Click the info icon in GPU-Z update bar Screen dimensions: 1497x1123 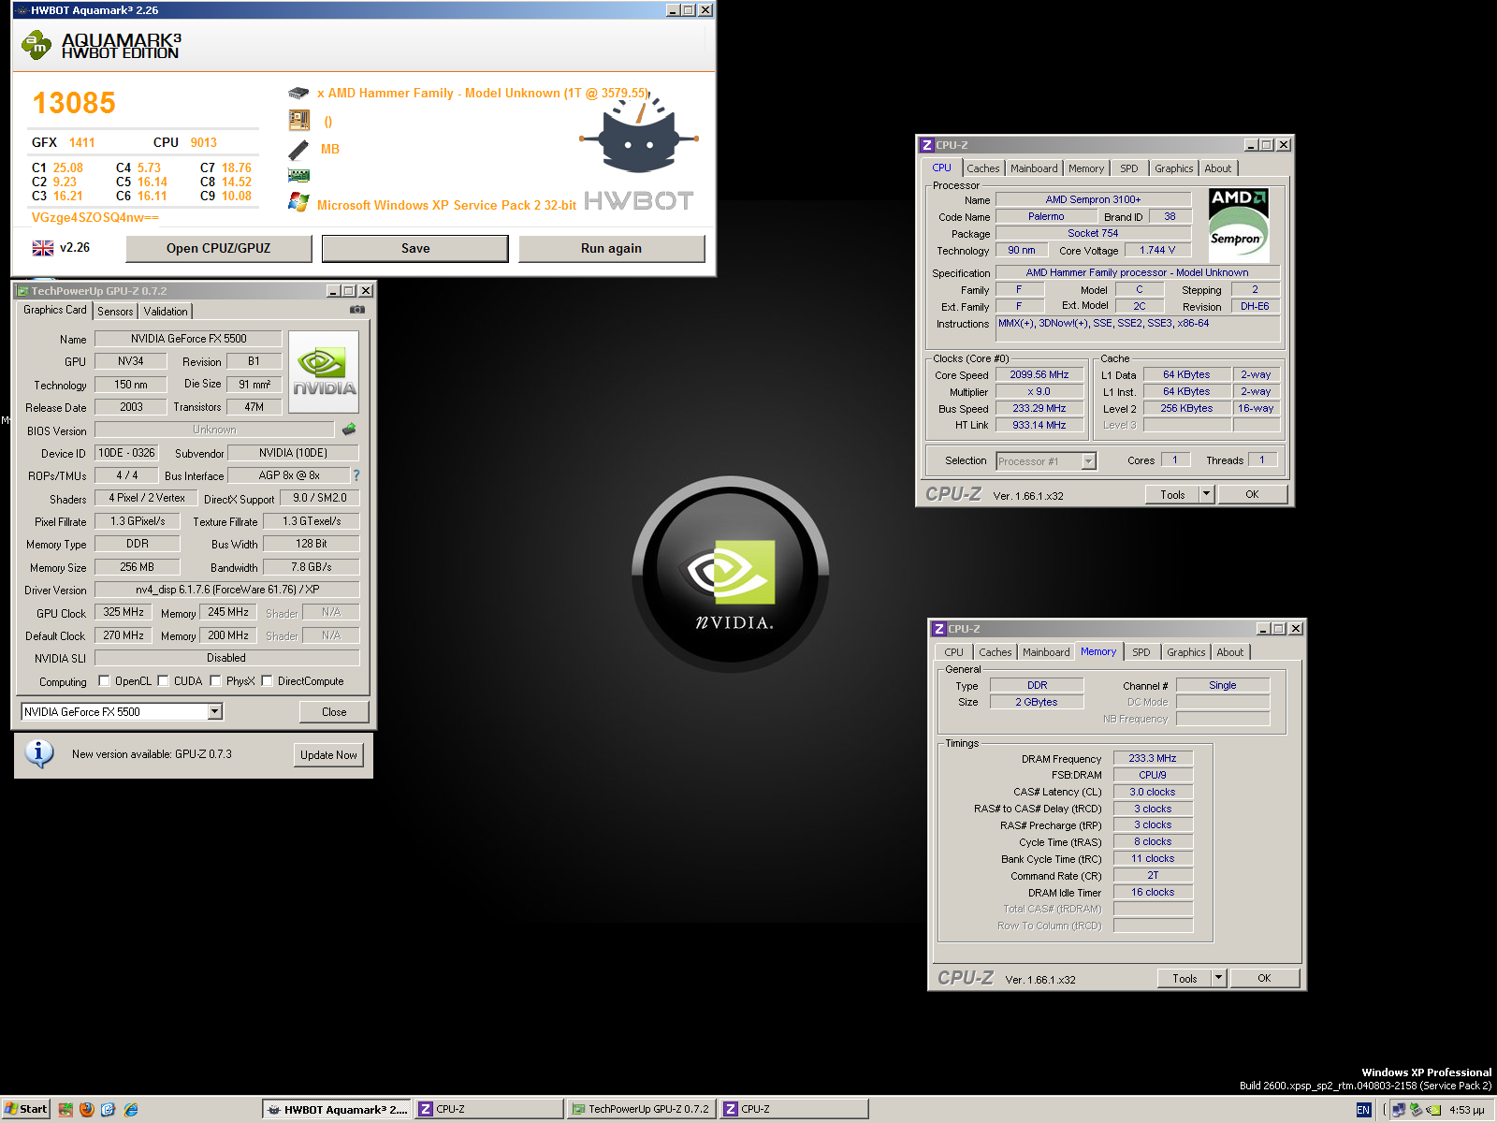(39, 754)
